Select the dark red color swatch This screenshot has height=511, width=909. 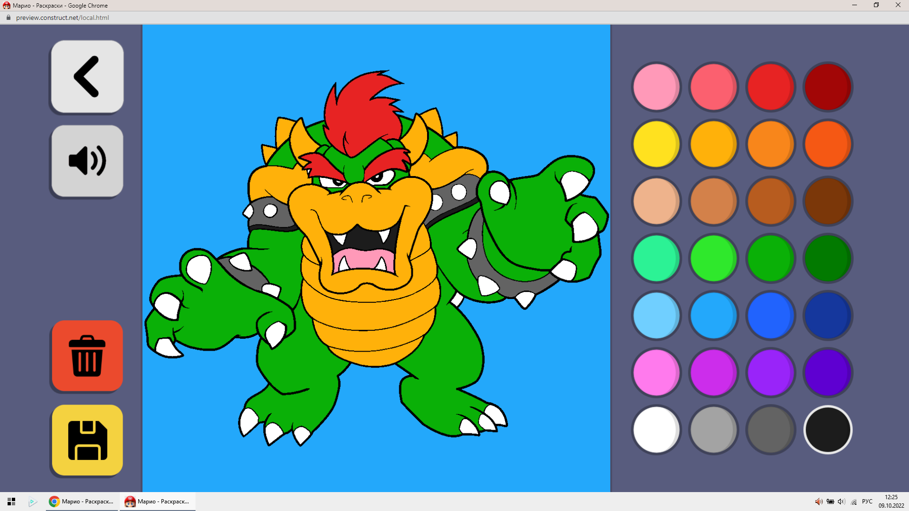click(x=828, y=87)
